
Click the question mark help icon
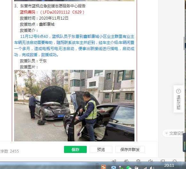(x=178, y=91)
